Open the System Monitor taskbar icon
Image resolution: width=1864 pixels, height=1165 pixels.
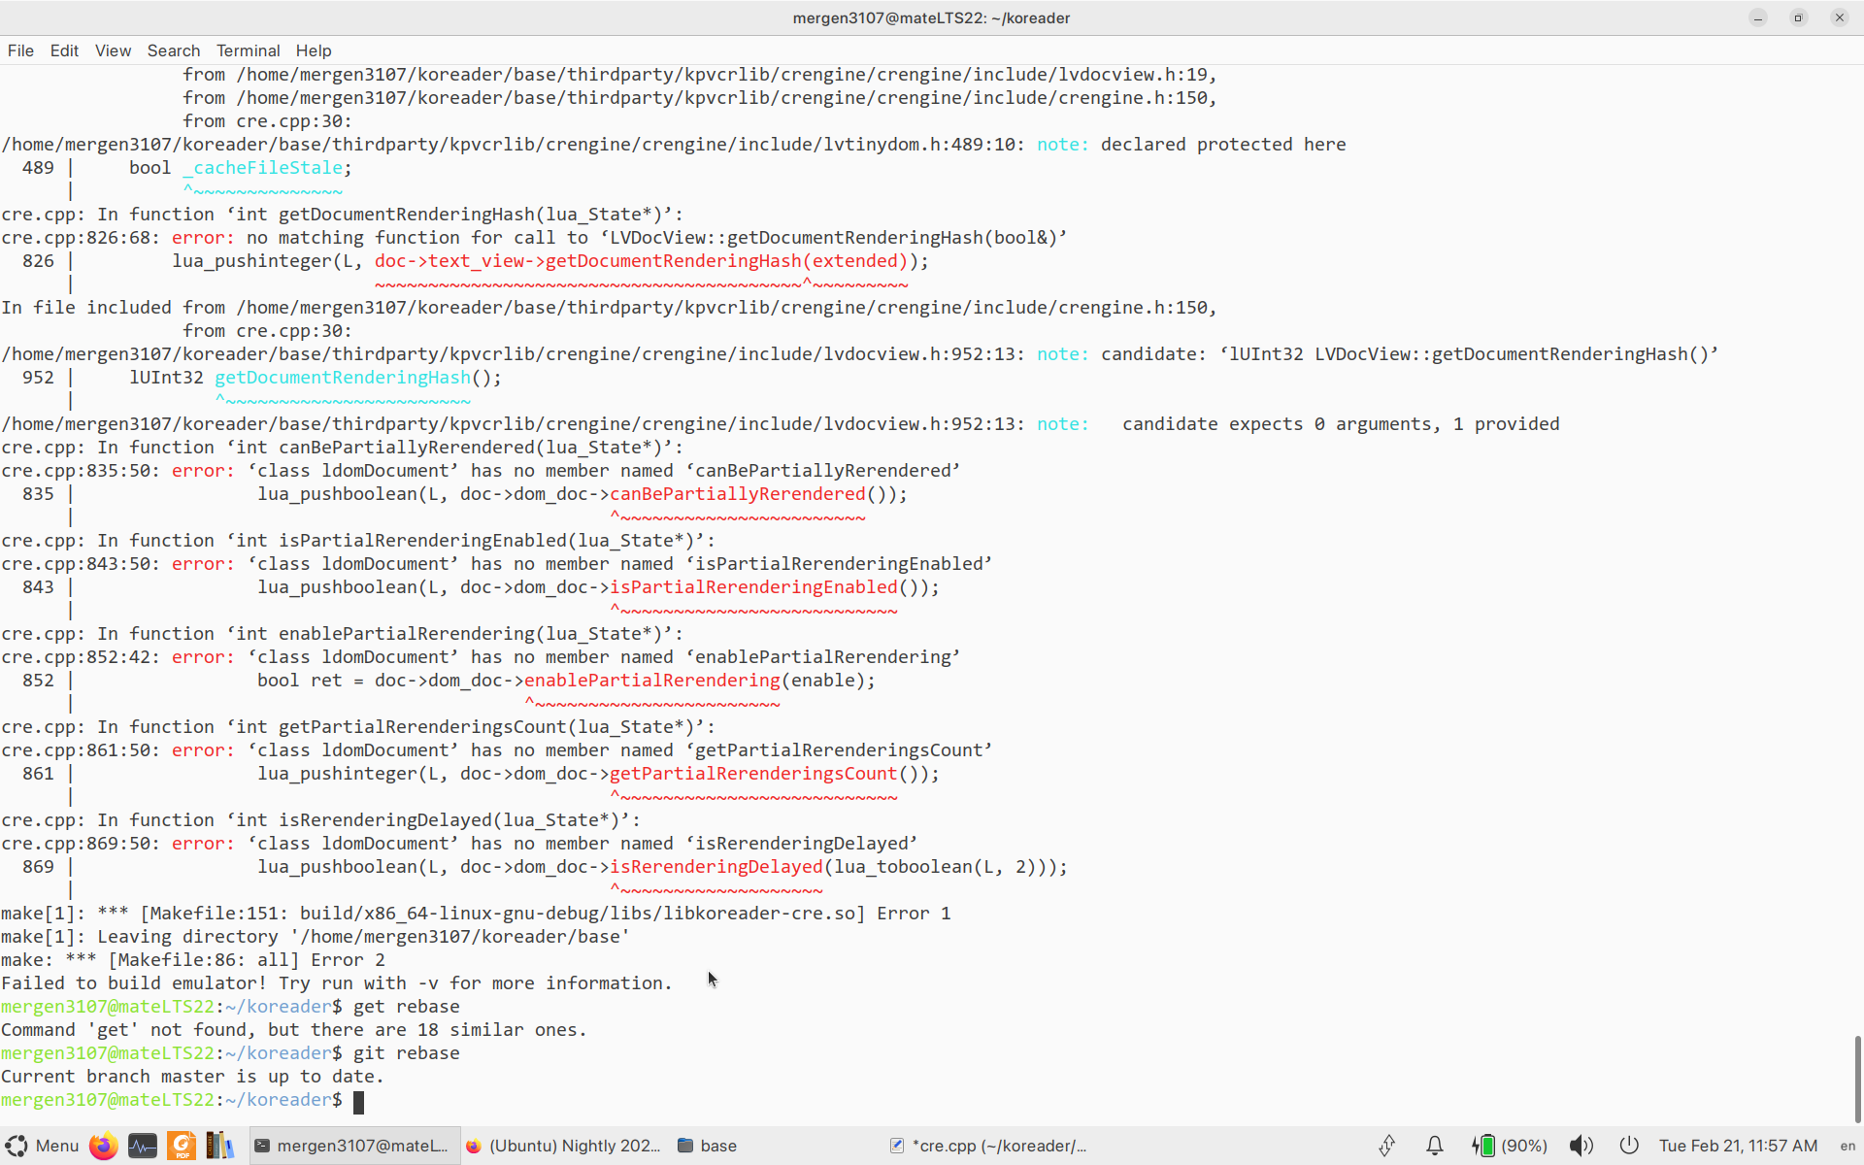coord(143,1146)
